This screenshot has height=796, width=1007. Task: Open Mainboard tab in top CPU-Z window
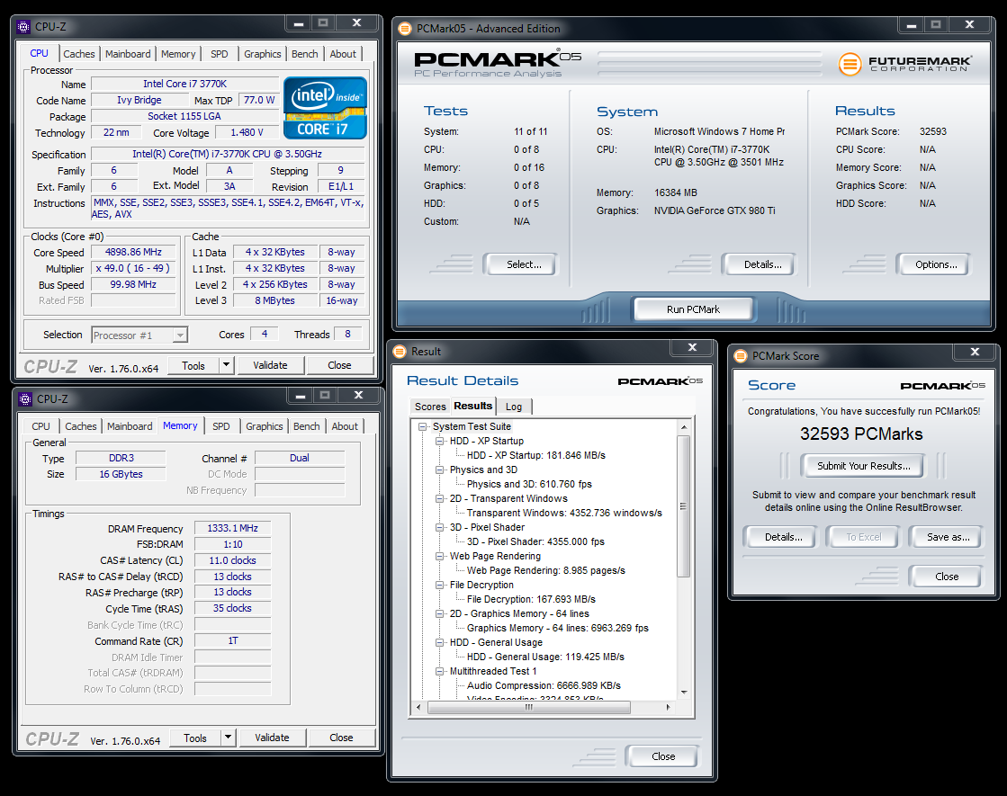(x=128, y=54)
